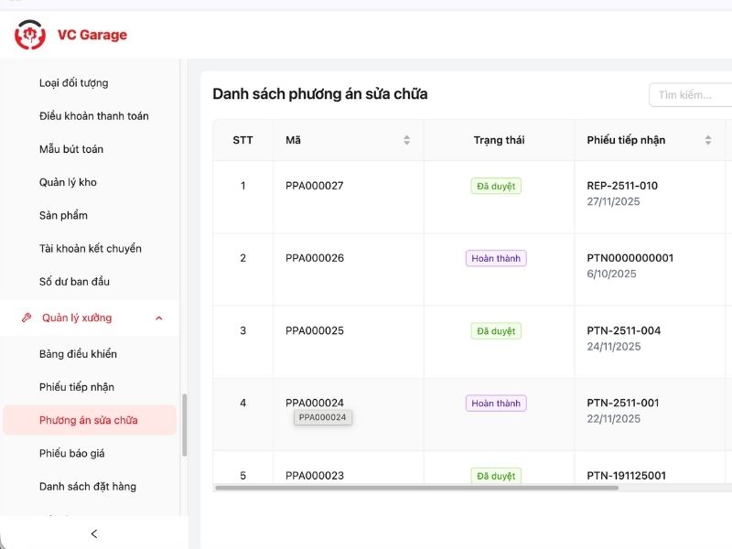The height and width of the screenshot is (549, 732).
Task: Collapse the Quản lý xưởng menu chevron
Action: (x=159, y=318)
